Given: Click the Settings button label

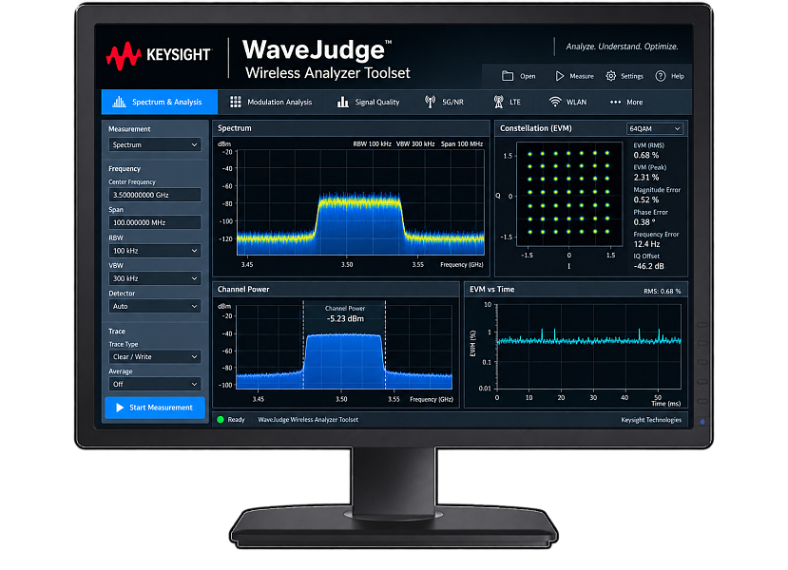Looking at the screenshot, I should (x=632, y=76).
